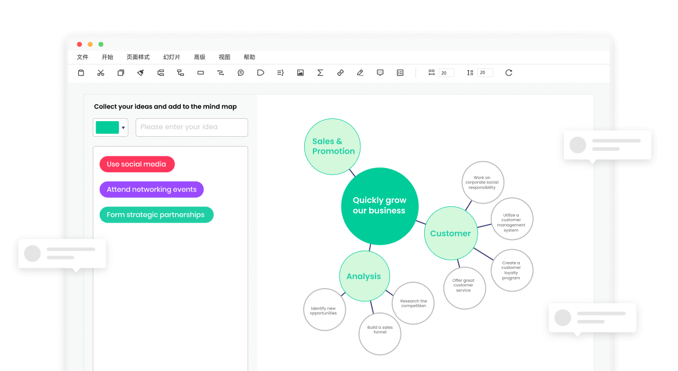Select the 'Quickly grow our business' central node

[x=380, y=206]
